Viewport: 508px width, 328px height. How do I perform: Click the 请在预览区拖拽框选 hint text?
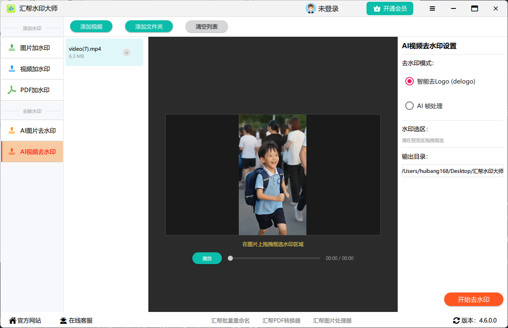[423, 140]
